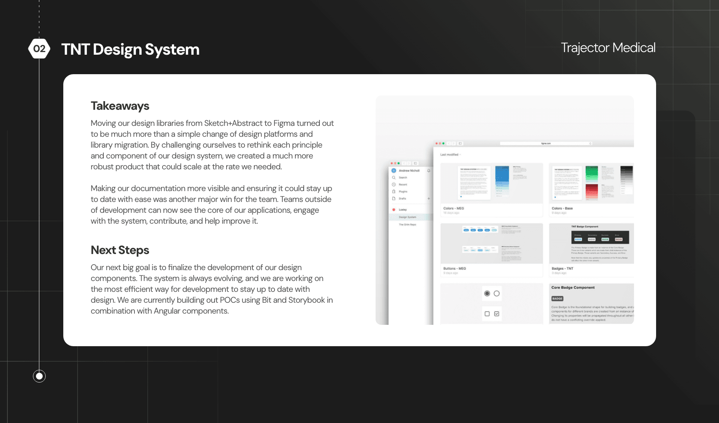Open the Plugins icon in sidebar
This screenshot has width=719, height=423.
click(x=394, y=191)
